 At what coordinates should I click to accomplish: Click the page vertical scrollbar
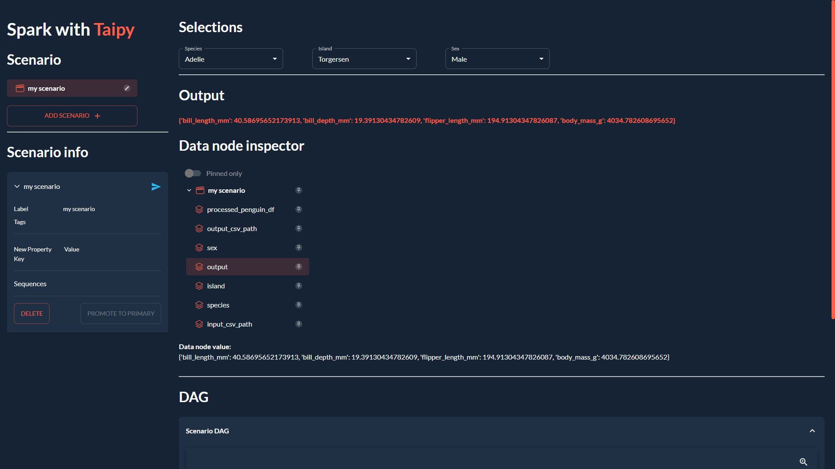point(833,160)
